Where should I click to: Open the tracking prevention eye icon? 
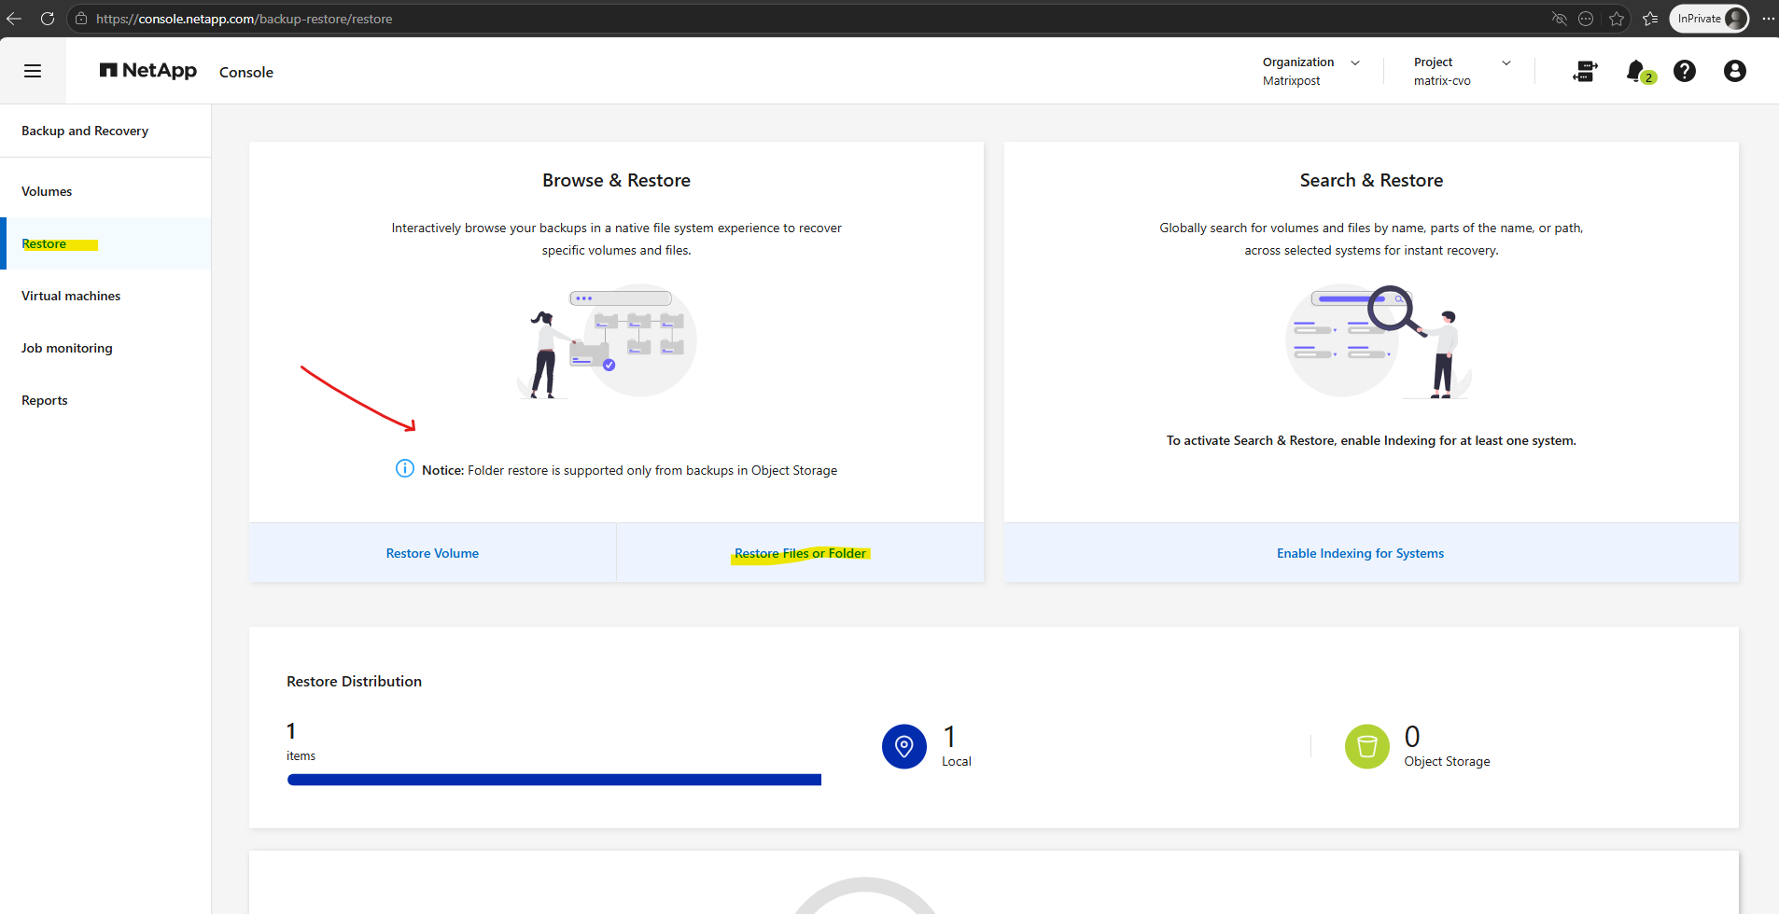coord(1559,19)
